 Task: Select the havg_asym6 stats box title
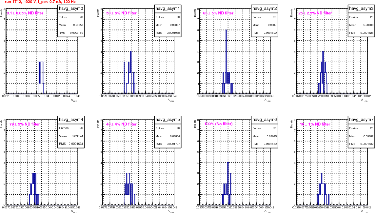264,120
